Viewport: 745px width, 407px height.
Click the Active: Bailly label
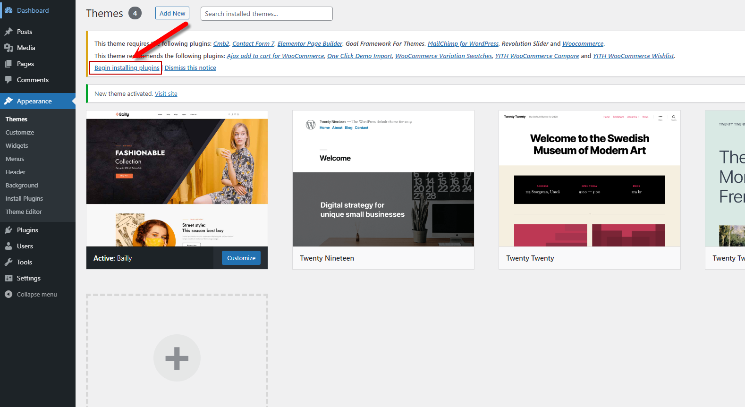click(x=113, y=258)
